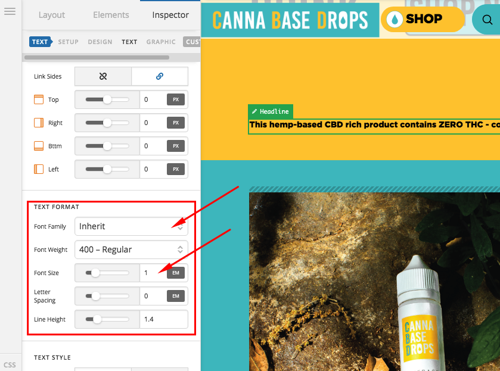Open the hamburger menu icon

tap(10, 11)
